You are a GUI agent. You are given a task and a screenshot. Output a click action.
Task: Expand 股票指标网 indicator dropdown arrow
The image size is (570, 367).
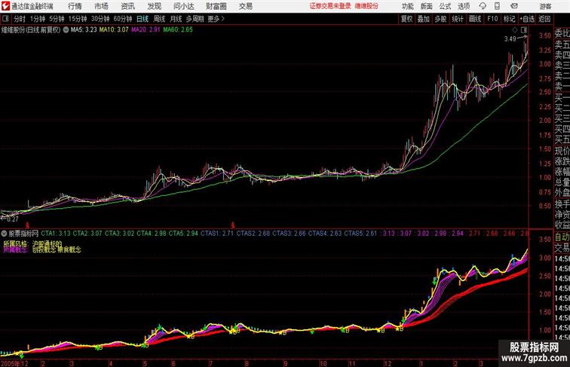(x=4, y=234)
